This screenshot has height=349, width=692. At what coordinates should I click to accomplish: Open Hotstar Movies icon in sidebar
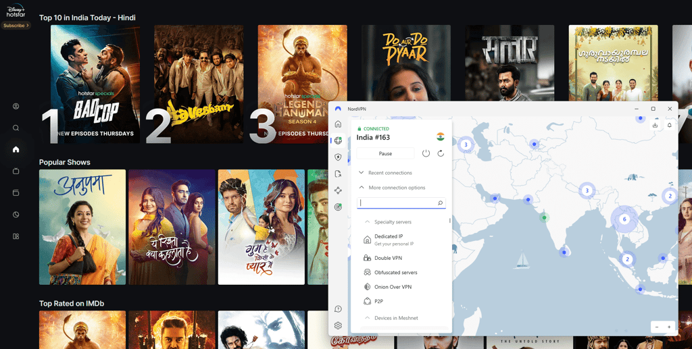tap(16, 192)
